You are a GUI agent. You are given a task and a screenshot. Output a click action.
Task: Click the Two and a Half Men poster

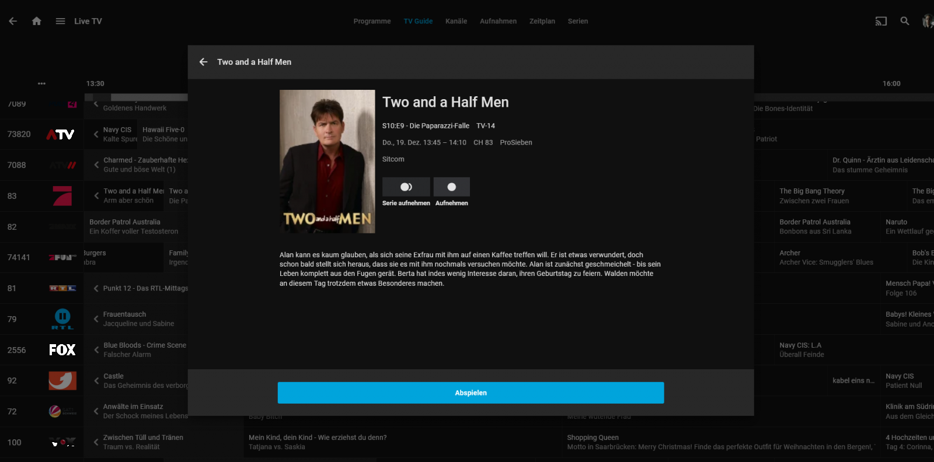(327, 162)
